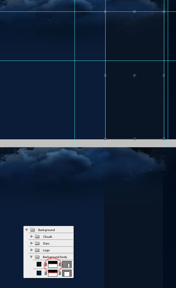Expand the Stars layer group arrow

32,243
